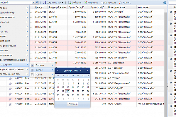Expand the last plus icon in right panel
176x117 pixels.
tap(171, 106)
